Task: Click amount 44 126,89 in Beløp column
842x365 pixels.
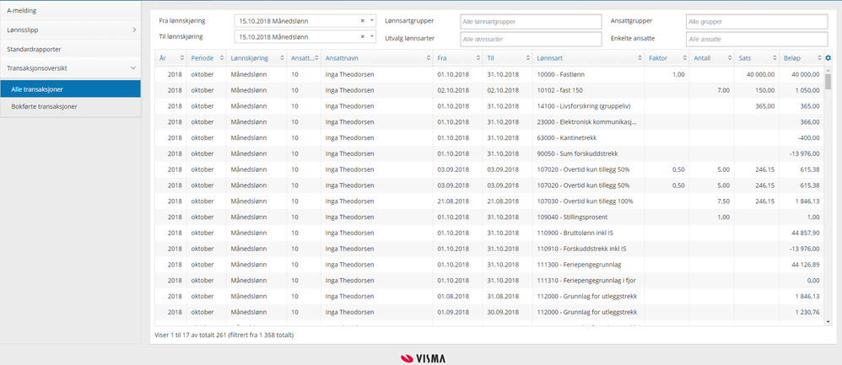Action: coord(806,265)
